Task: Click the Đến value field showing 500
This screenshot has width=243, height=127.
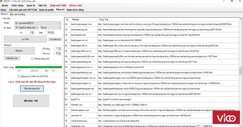Action: point(48,32)
